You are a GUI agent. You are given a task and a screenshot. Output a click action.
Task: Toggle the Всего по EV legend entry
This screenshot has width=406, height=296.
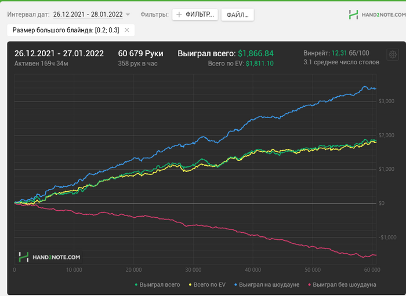[207, 284]
